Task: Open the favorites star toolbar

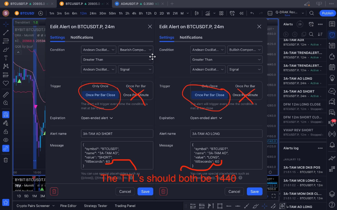Action: coord(6,202)
